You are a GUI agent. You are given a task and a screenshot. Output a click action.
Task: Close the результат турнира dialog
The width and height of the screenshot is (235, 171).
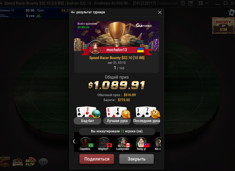point(160,12)
